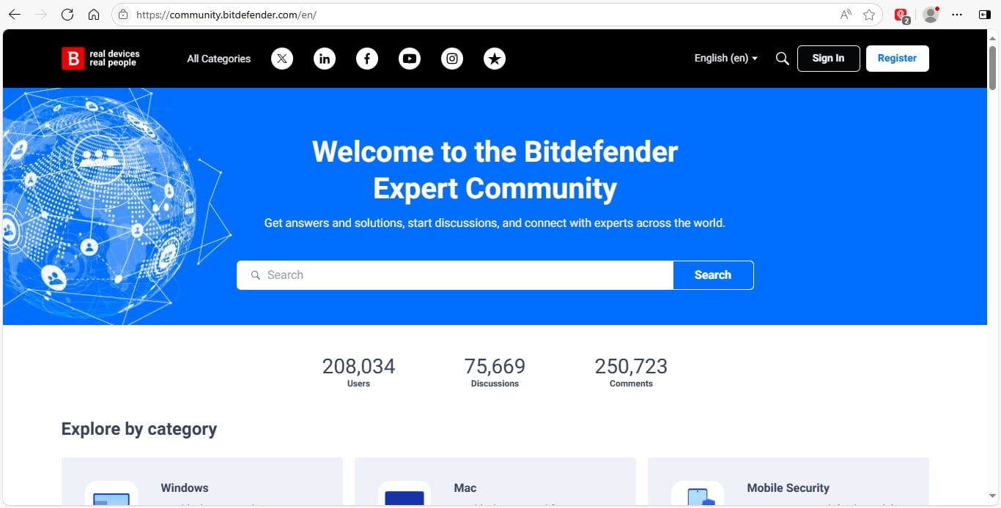This screenshot has width=1001, height=508.
Task: View site info via the lock icon
Action: pos(123,15)
